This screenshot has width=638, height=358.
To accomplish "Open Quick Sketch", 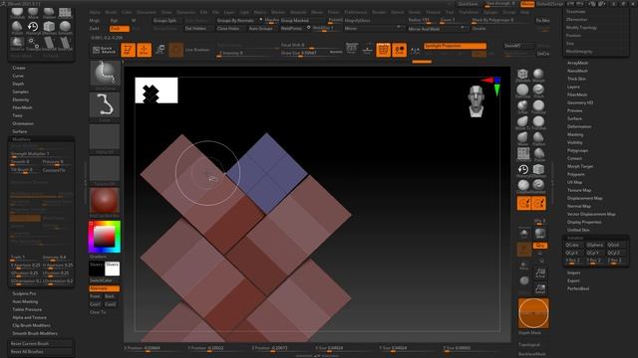I will pyautogui.click(x=104, y=50).
